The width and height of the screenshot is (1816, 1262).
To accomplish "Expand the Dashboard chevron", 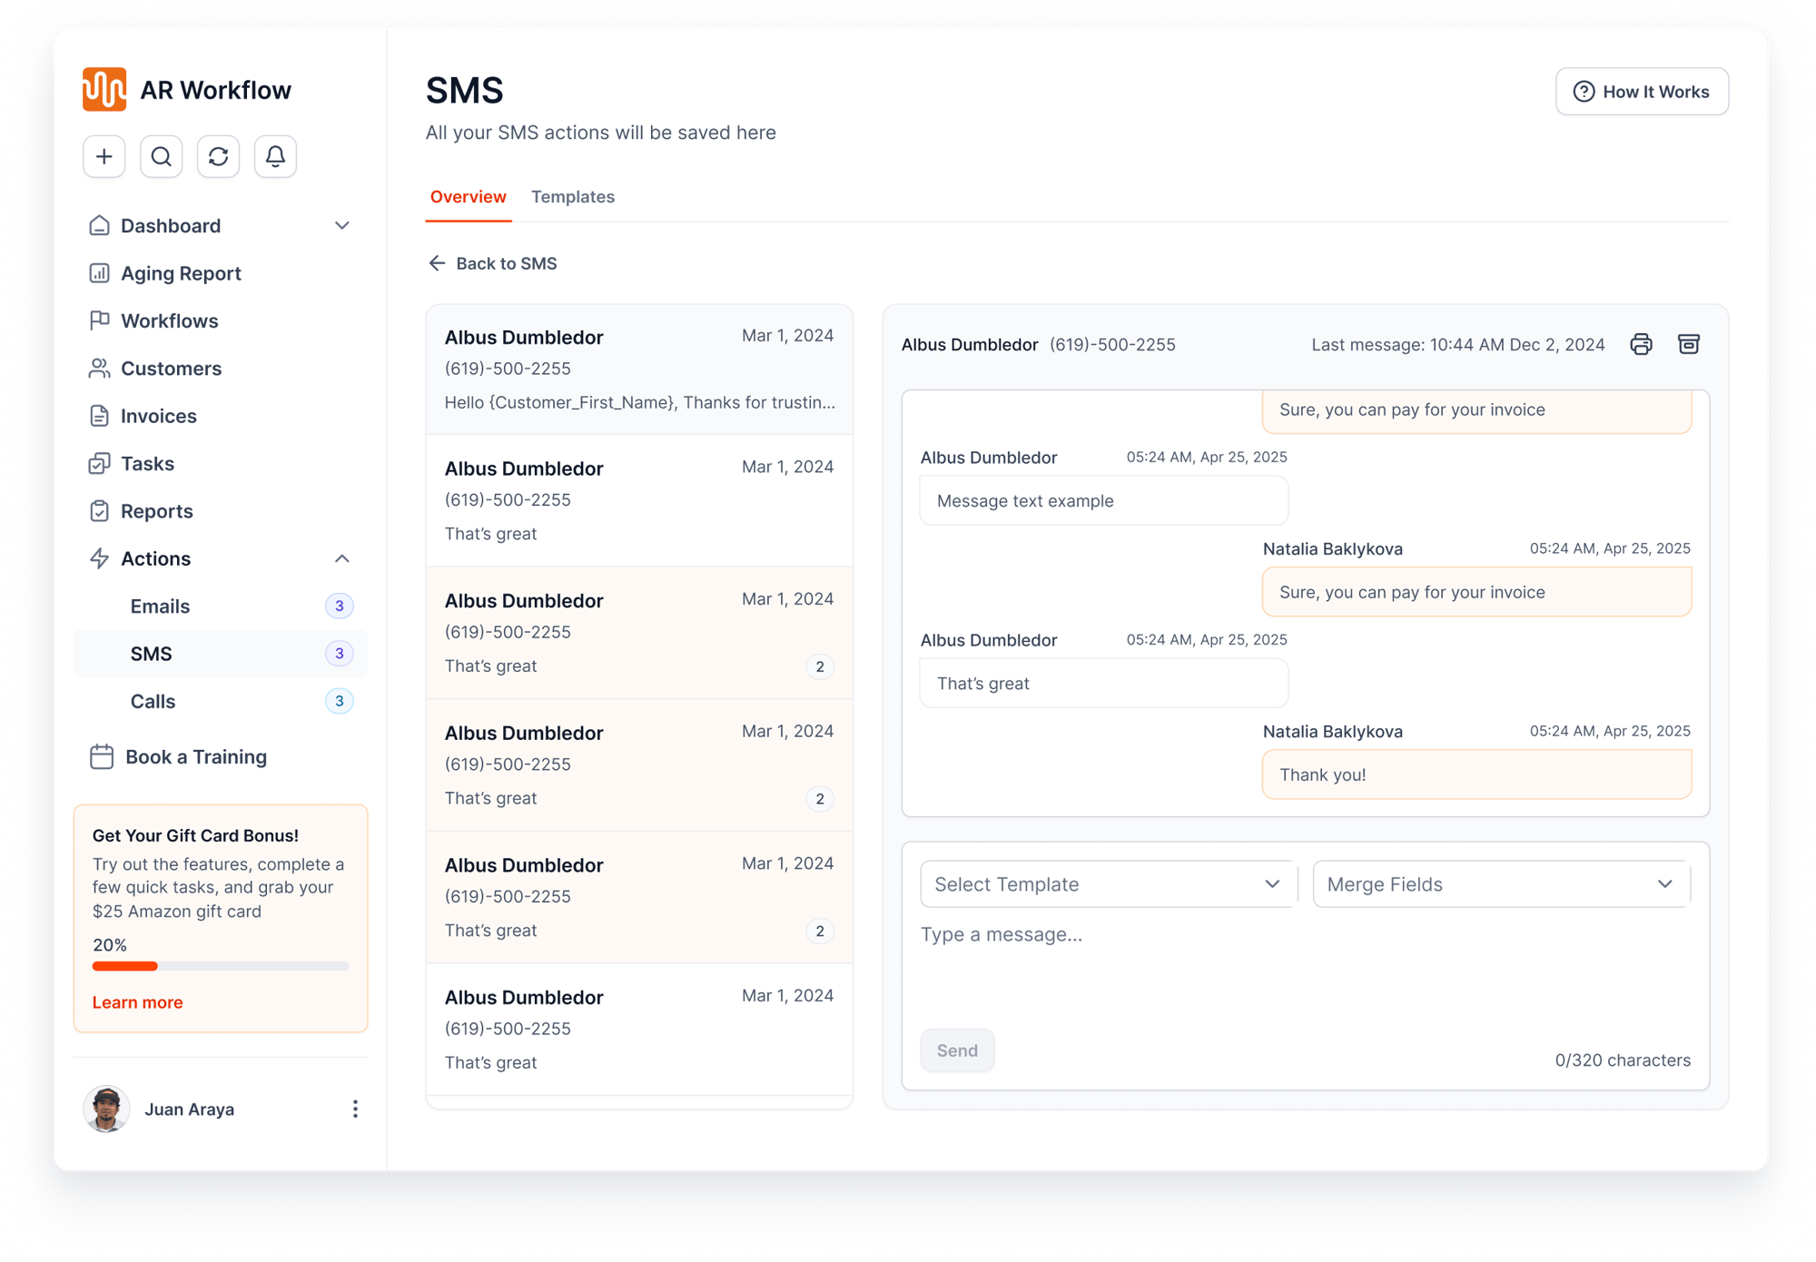I will [x=342, y=225].
